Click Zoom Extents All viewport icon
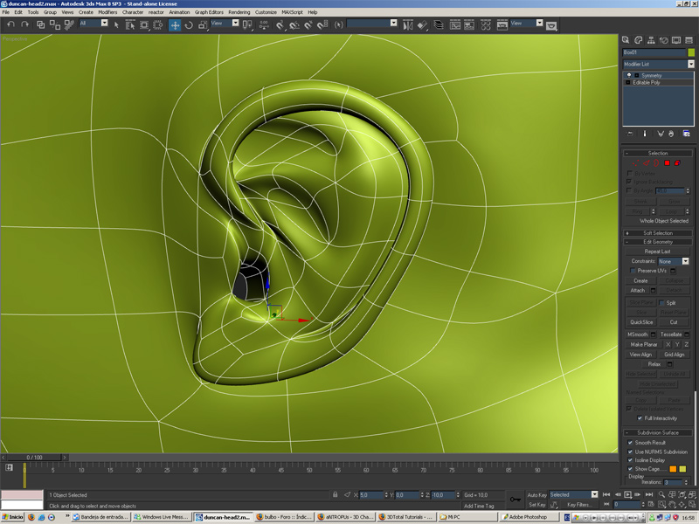 coord(692,494)
